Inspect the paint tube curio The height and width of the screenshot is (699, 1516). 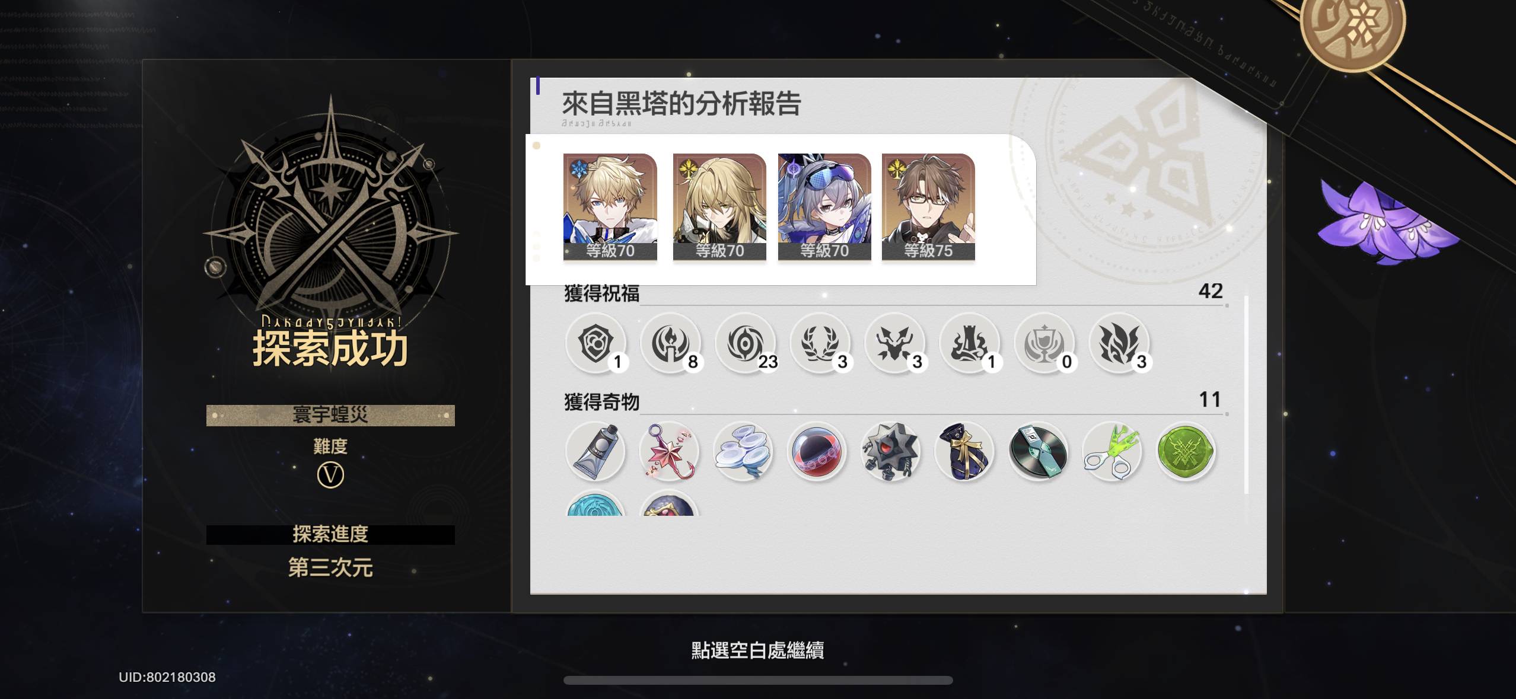(595, 451)
